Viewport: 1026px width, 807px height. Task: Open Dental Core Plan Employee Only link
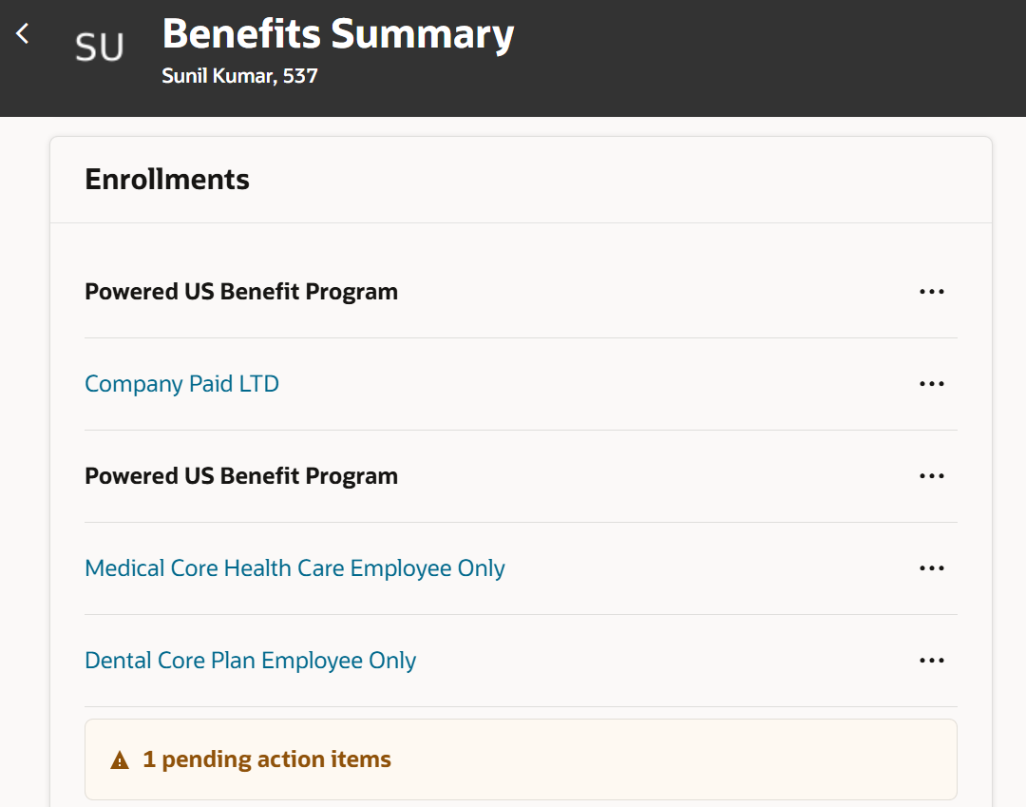coord(250,661)
